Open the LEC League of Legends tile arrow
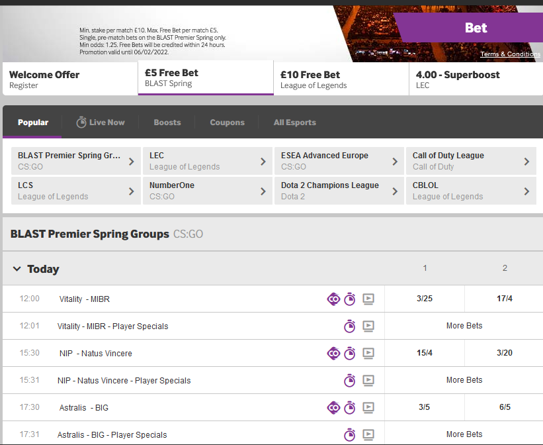The width and height of the screenshot is (543, 445). 263,162
